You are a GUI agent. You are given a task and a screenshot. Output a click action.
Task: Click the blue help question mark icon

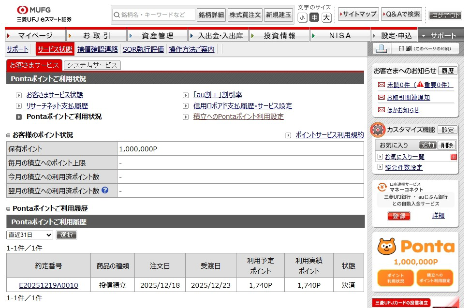tap(105, 191)
